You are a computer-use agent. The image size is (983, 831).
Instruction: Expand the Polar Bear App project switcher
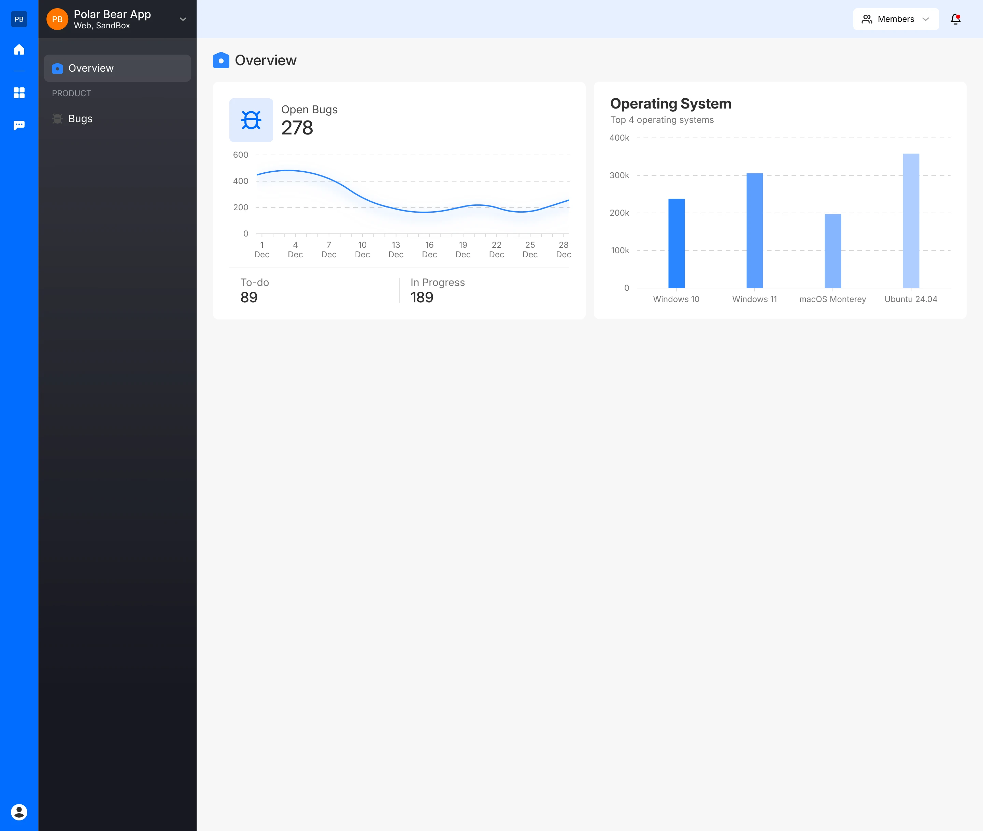pyautogui.click(x=183, y=19)
